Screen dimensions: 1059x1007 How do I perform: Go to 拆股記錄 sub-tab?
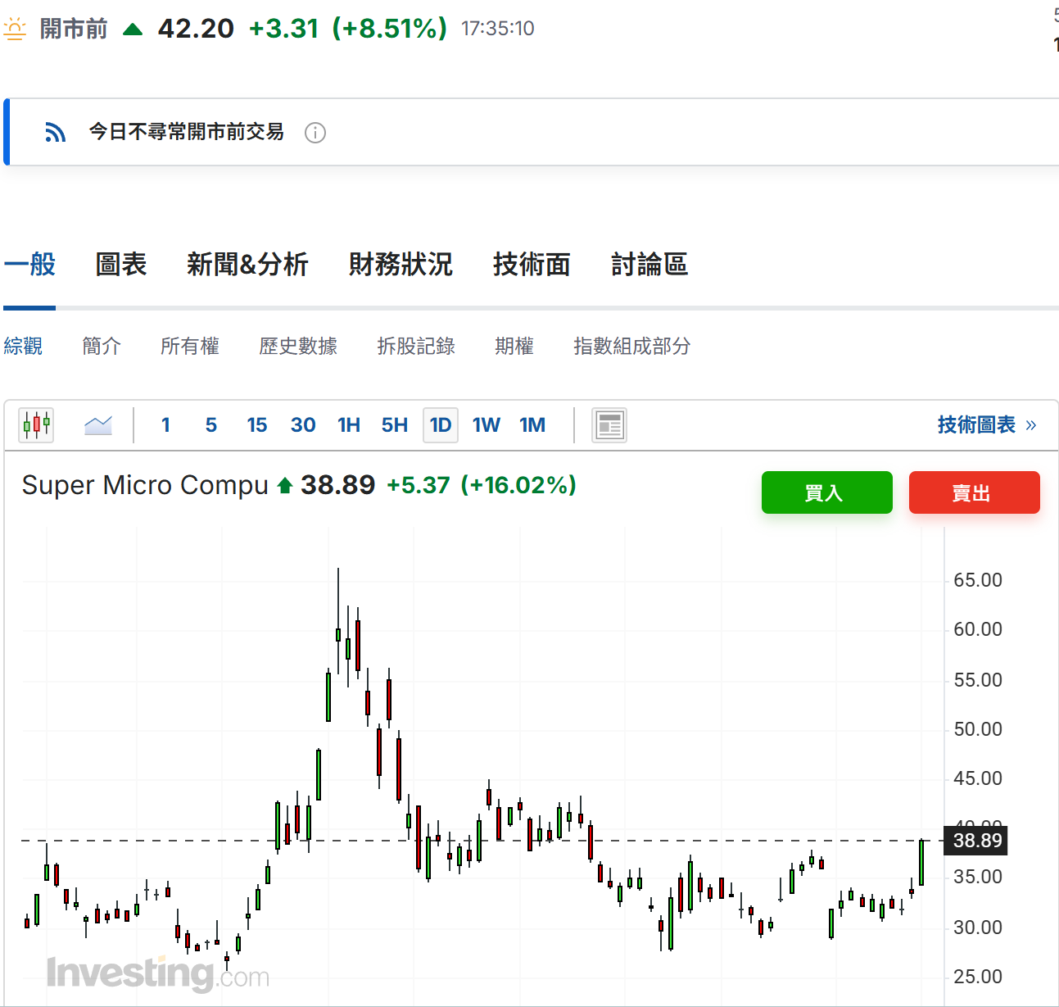coord(416,347)
